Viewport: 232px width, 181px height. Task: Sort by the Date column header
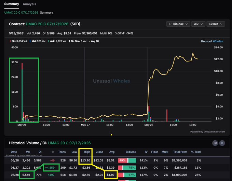[x=14, y=152]
